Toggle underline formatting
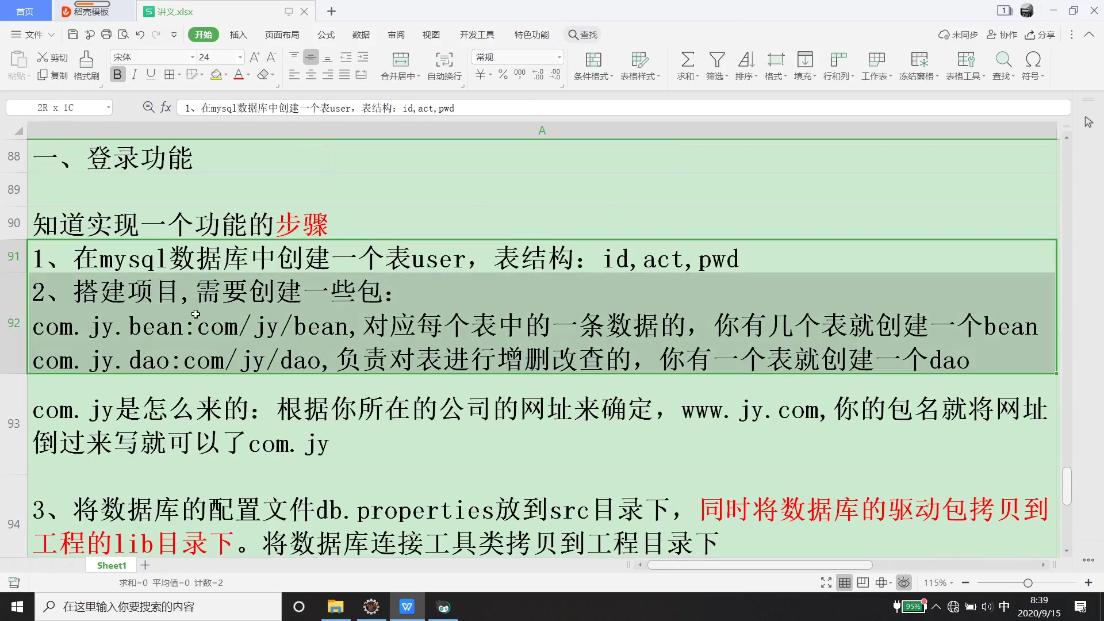 tap(151, 74)
